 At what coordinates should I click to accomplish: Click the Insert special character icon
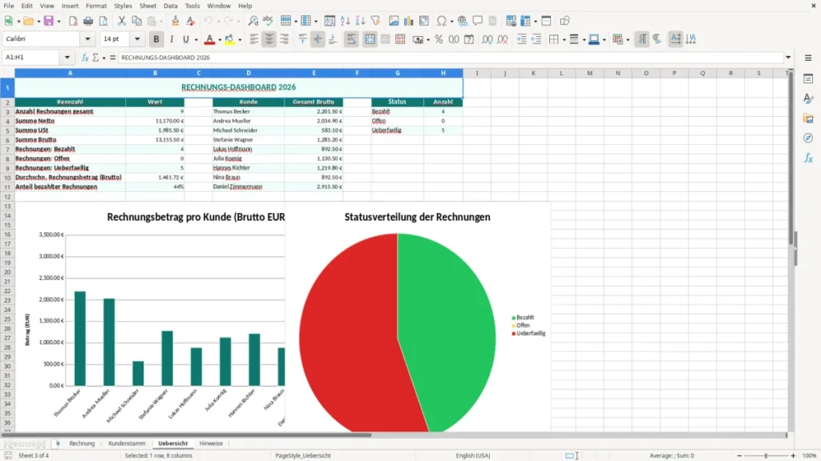(x=442, y=21)
